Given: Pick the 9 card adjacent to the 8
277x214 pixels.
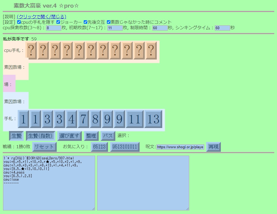Looking at the screenshot, I should (107, 119).
